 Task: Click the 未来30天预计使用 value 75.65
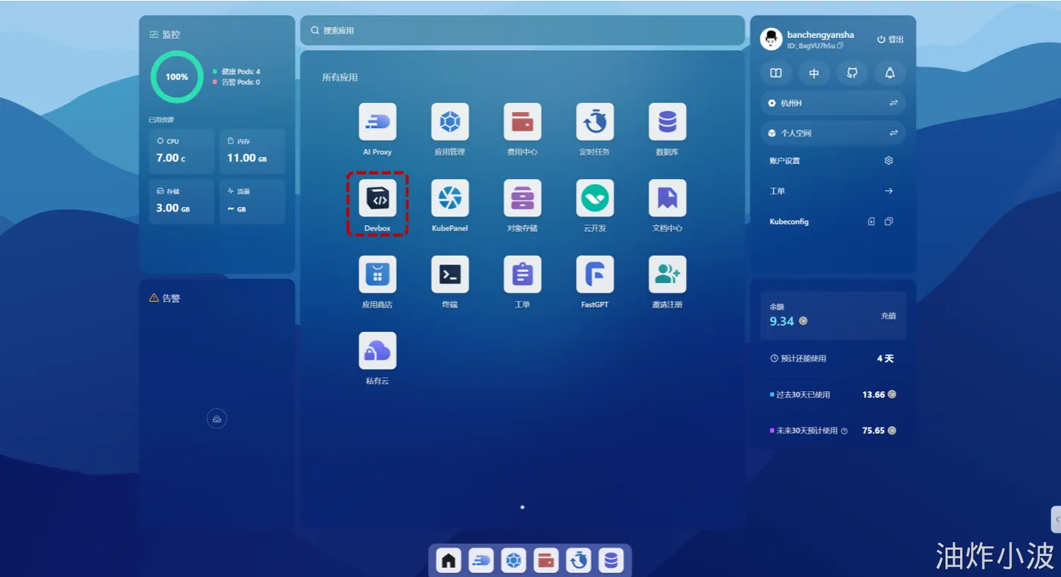874,431
